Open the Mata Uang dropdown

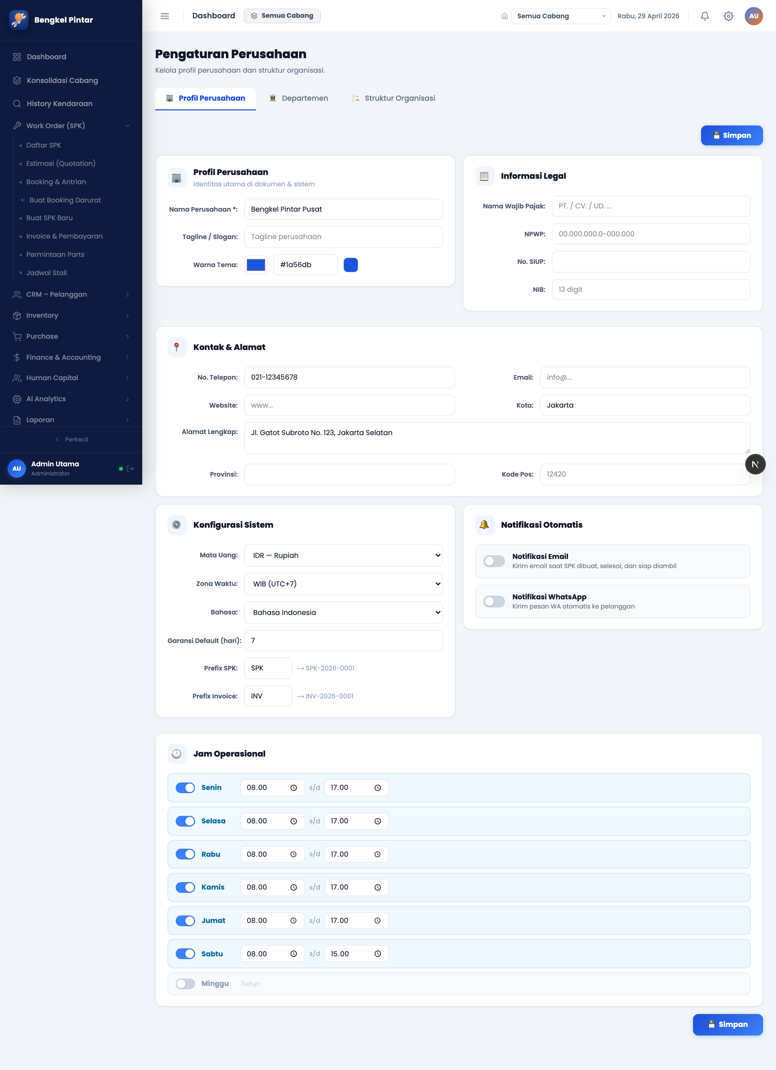[x=343, y=555]
